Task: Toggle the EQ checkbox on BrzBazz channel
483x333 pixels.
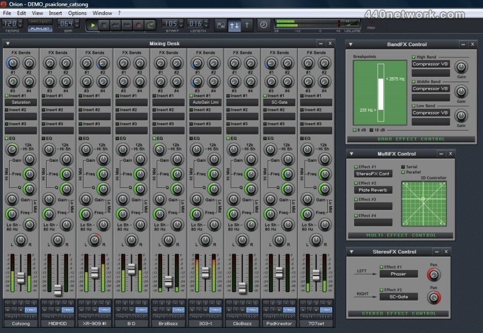Action: [155, 139]
